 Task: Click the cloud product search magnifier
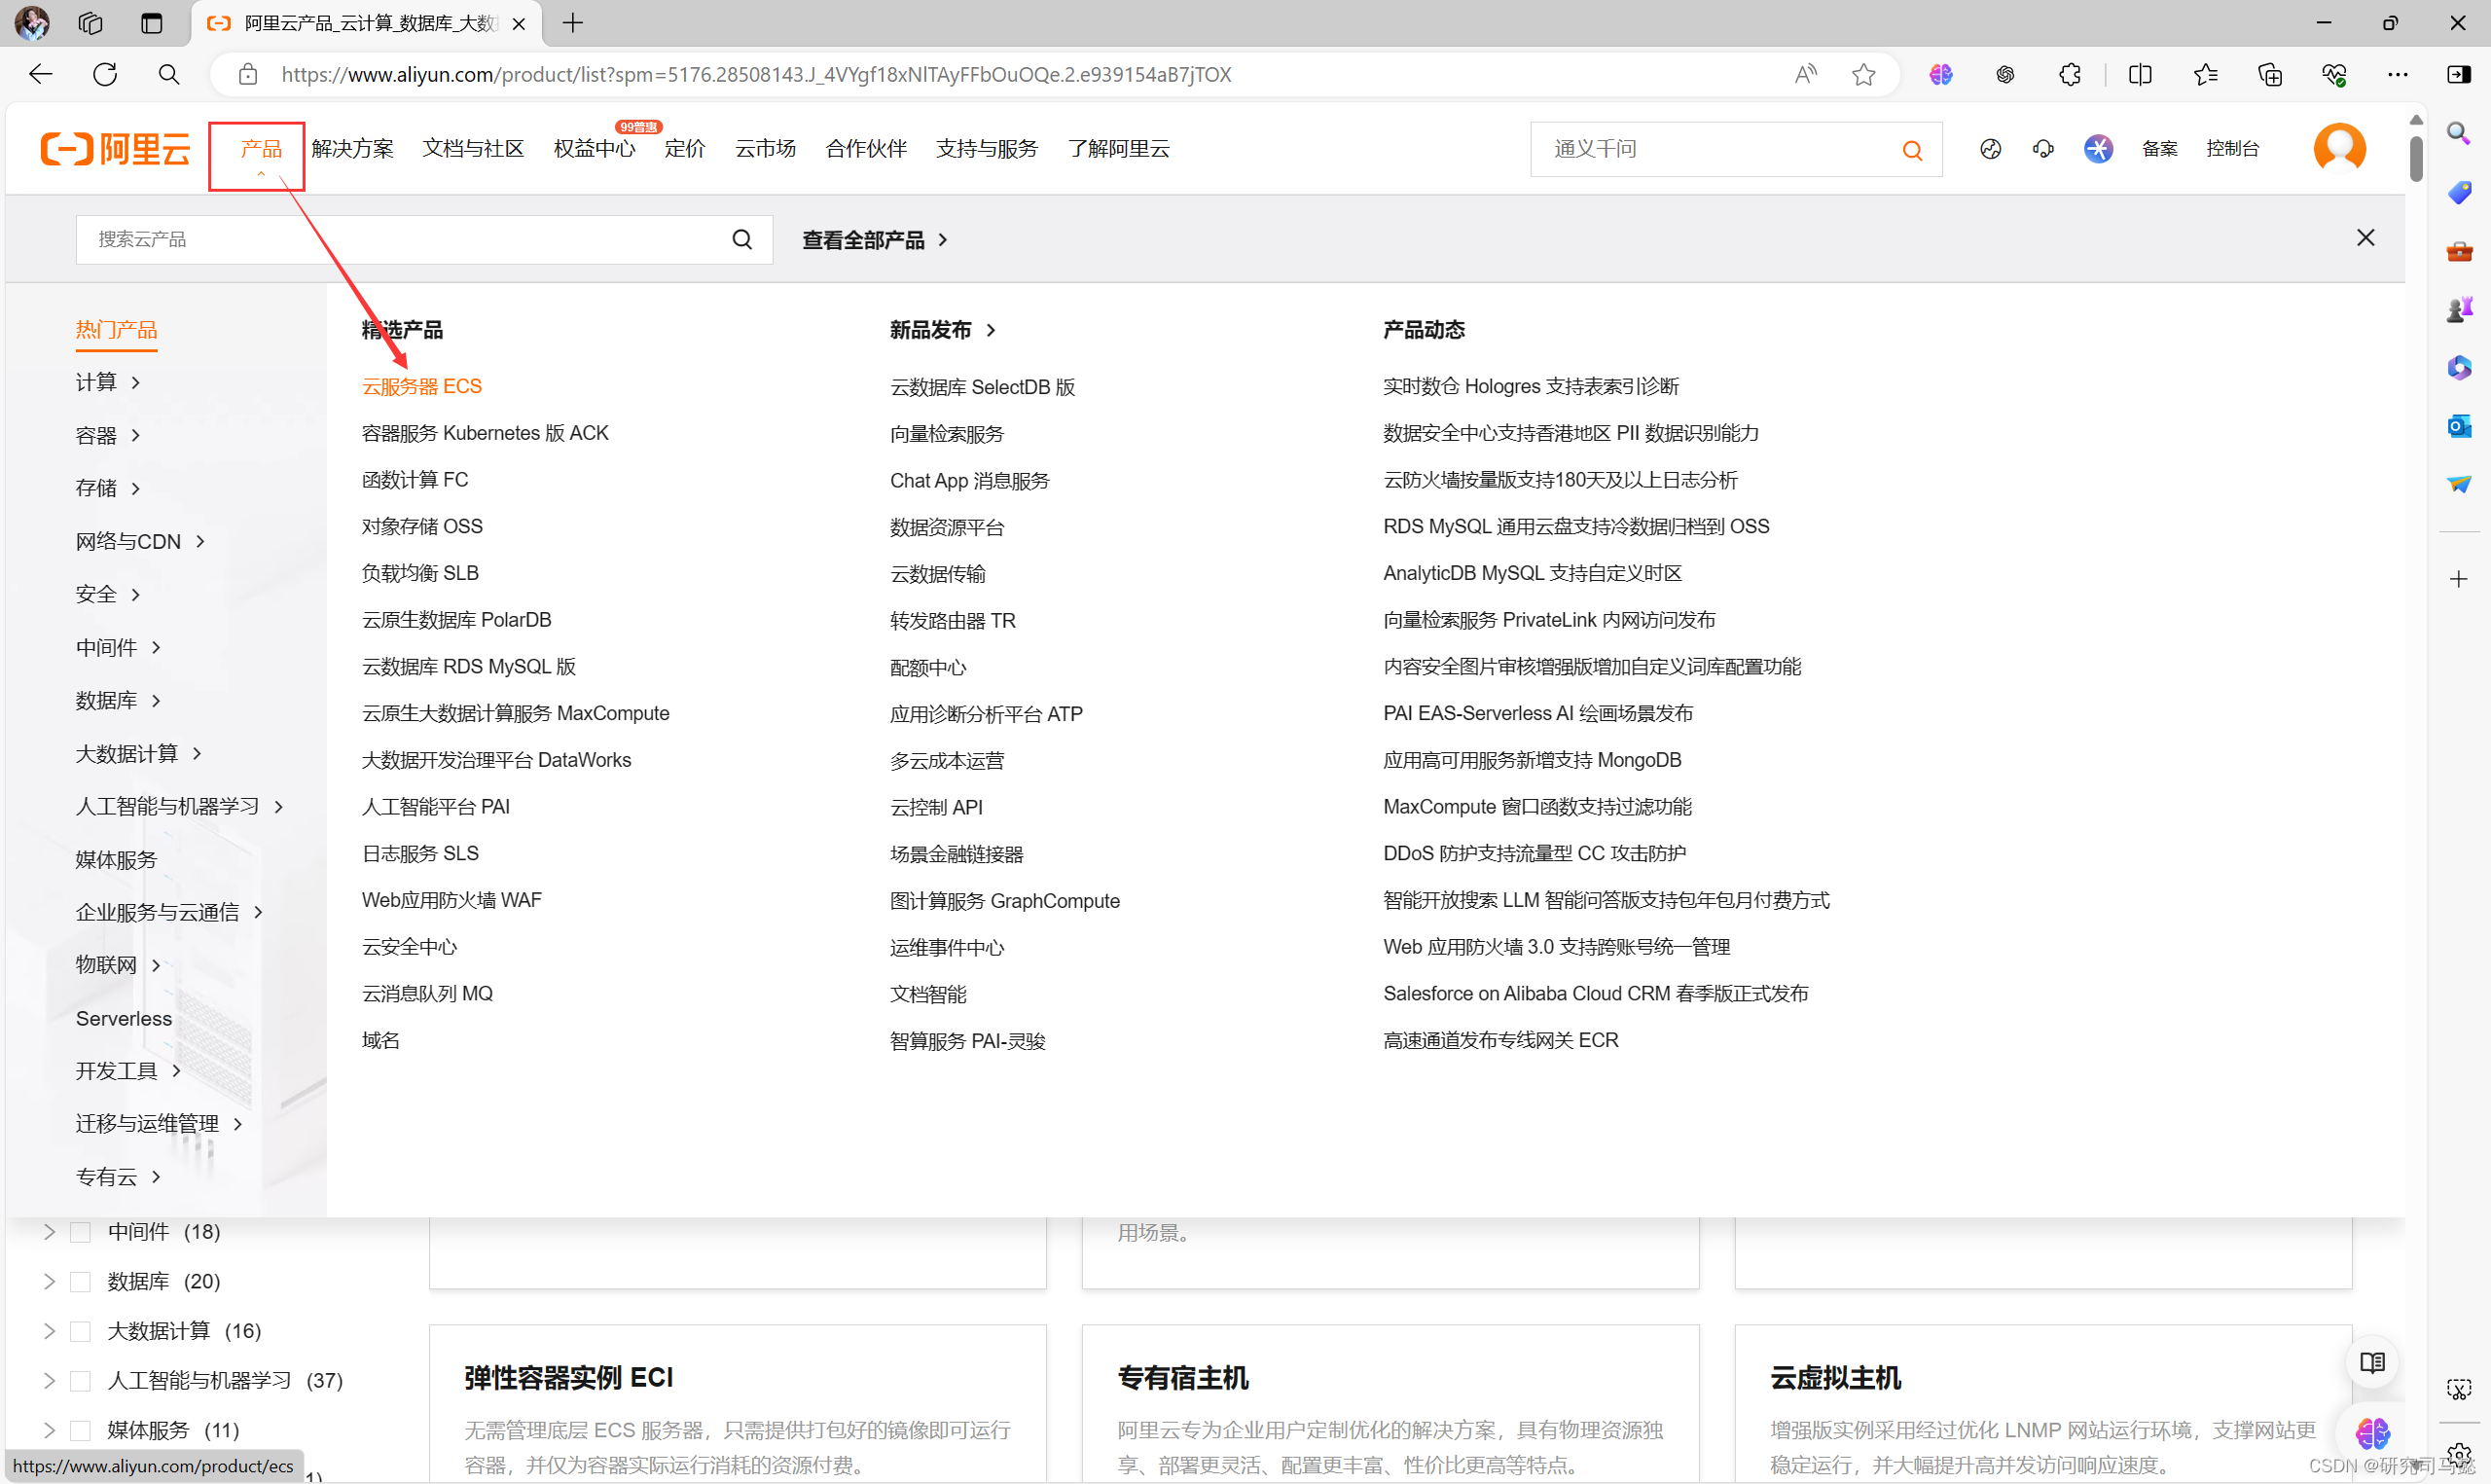coord(741,239)
